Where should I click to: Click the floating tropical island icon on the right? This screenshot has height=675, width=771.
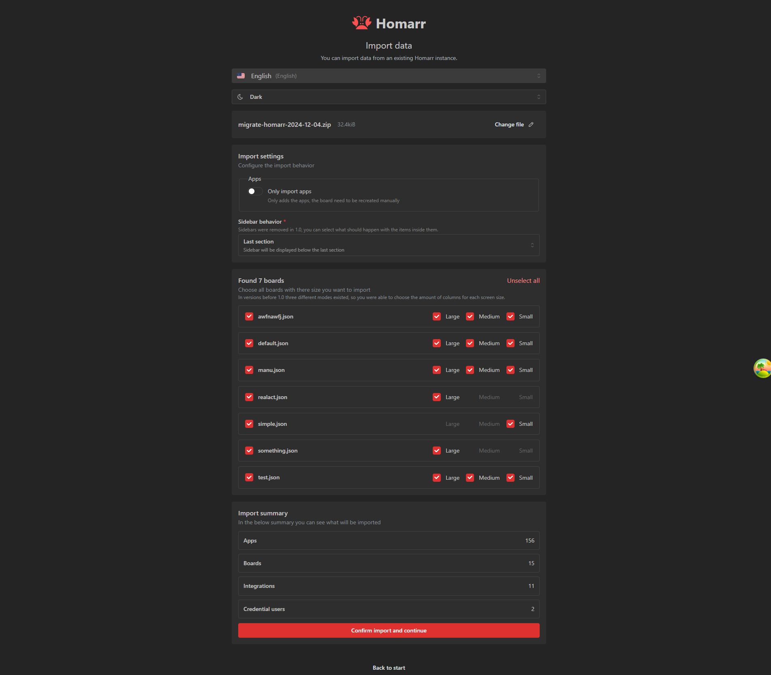coord(762,368)
